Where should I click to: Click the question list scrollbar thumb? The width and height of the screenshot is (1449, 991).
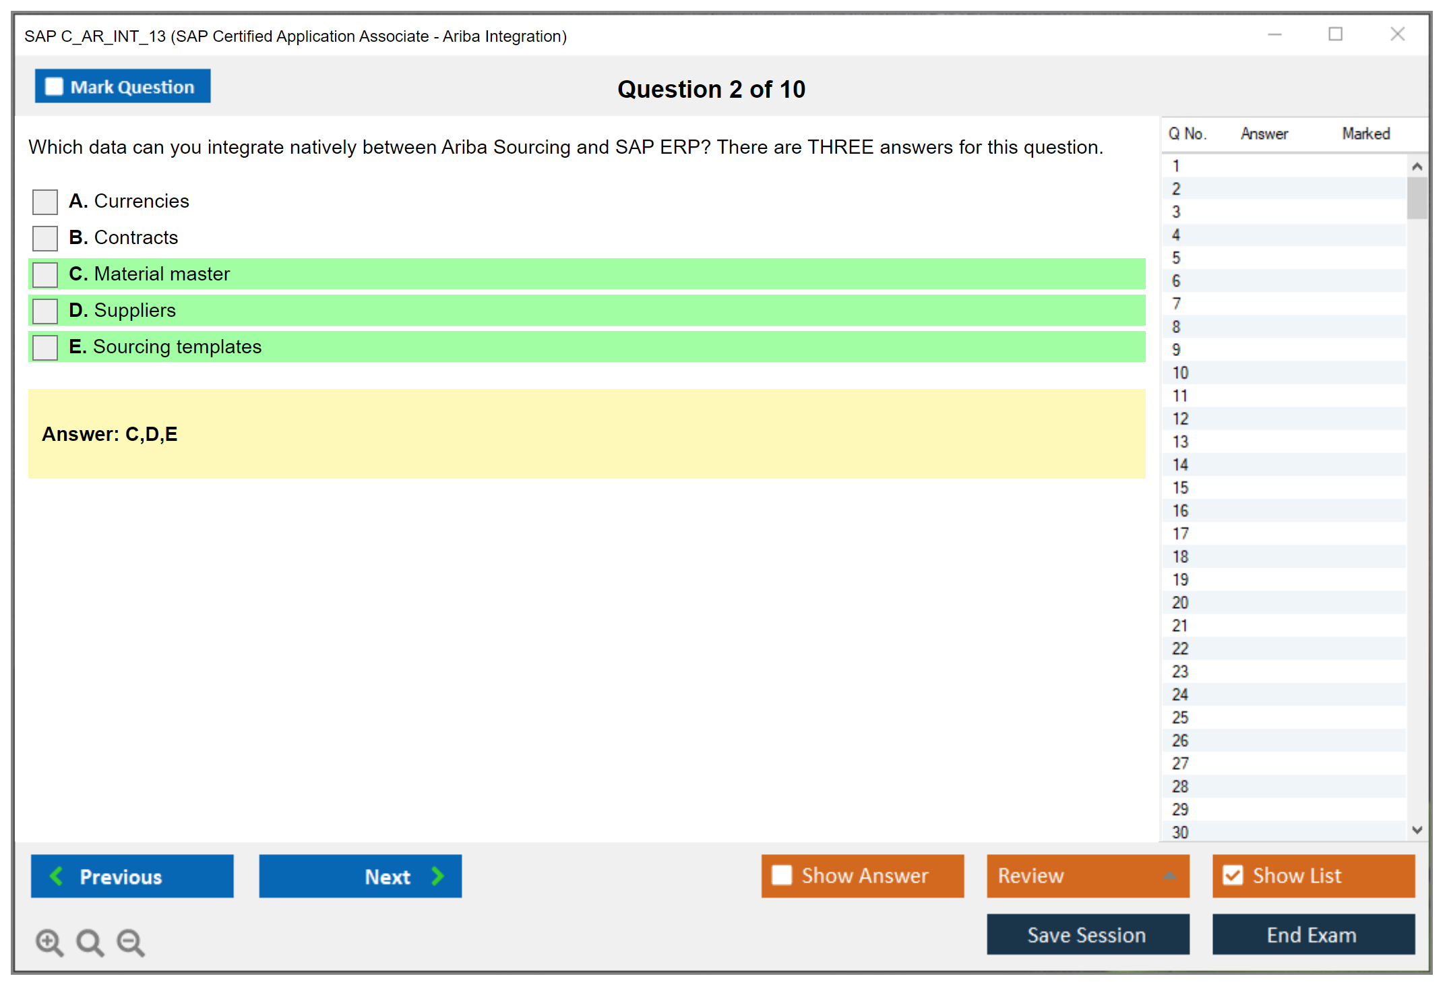(1417, 198)
